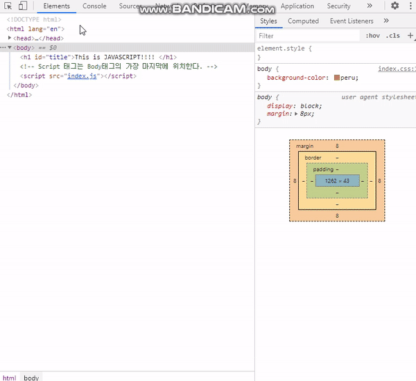Select the script src element row
Image resolution: width=416 pixels, height=381 pixels.
click(78, 76)
